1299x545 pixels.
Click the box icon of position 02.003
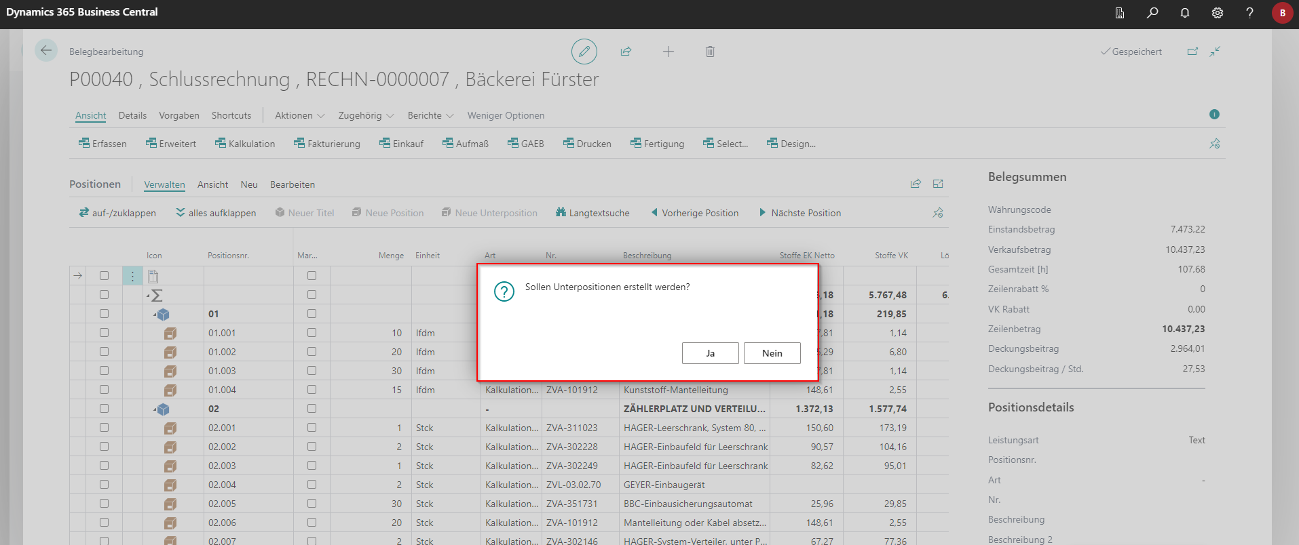(x=170, y=466)
